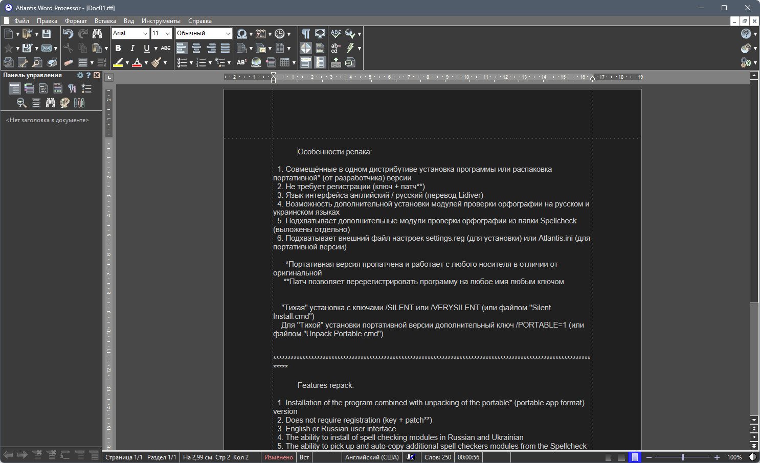Click the Английский (США) language in status bar

tap(372, 457)
